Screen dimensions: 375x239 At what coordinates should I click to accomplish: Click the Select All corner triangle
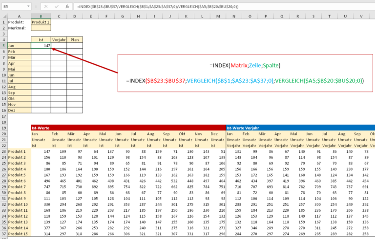coord(4,17)
